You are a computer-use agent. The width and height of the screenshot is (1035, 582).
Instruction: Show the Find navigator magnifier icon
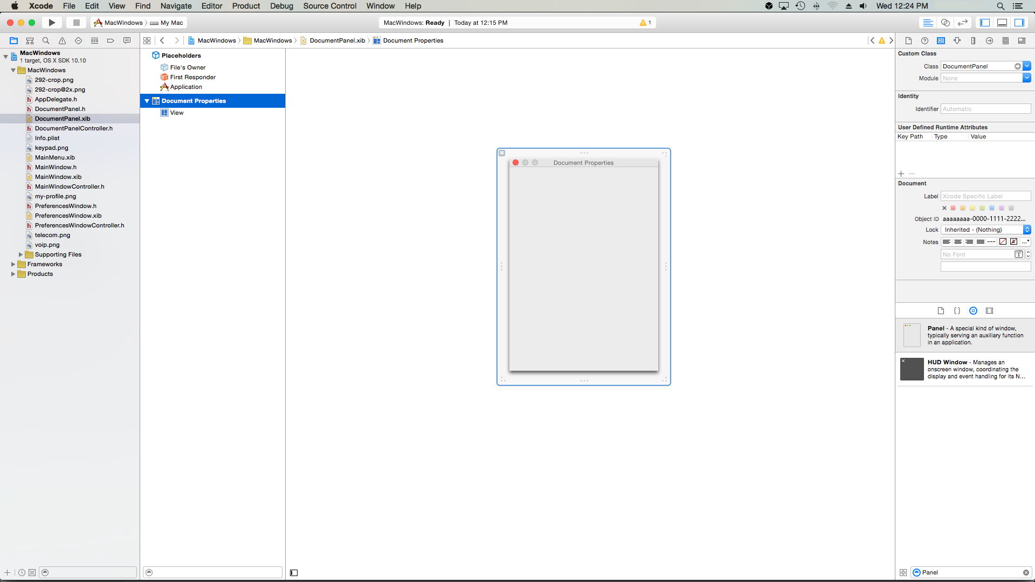46,40
